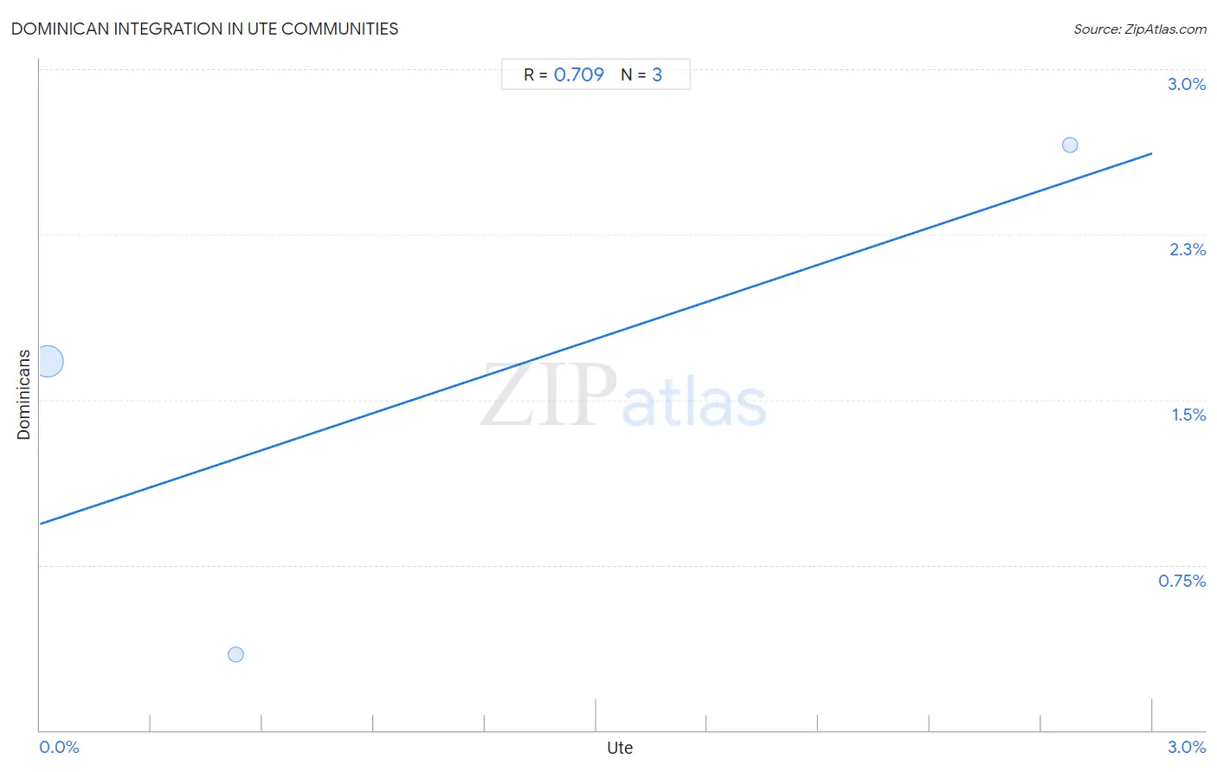Click the Ute x-axis label
This screenshot has width=1217, height=772.
[620, 748]
